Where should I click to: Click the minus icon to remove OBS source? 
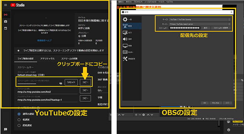pos(140,115)
